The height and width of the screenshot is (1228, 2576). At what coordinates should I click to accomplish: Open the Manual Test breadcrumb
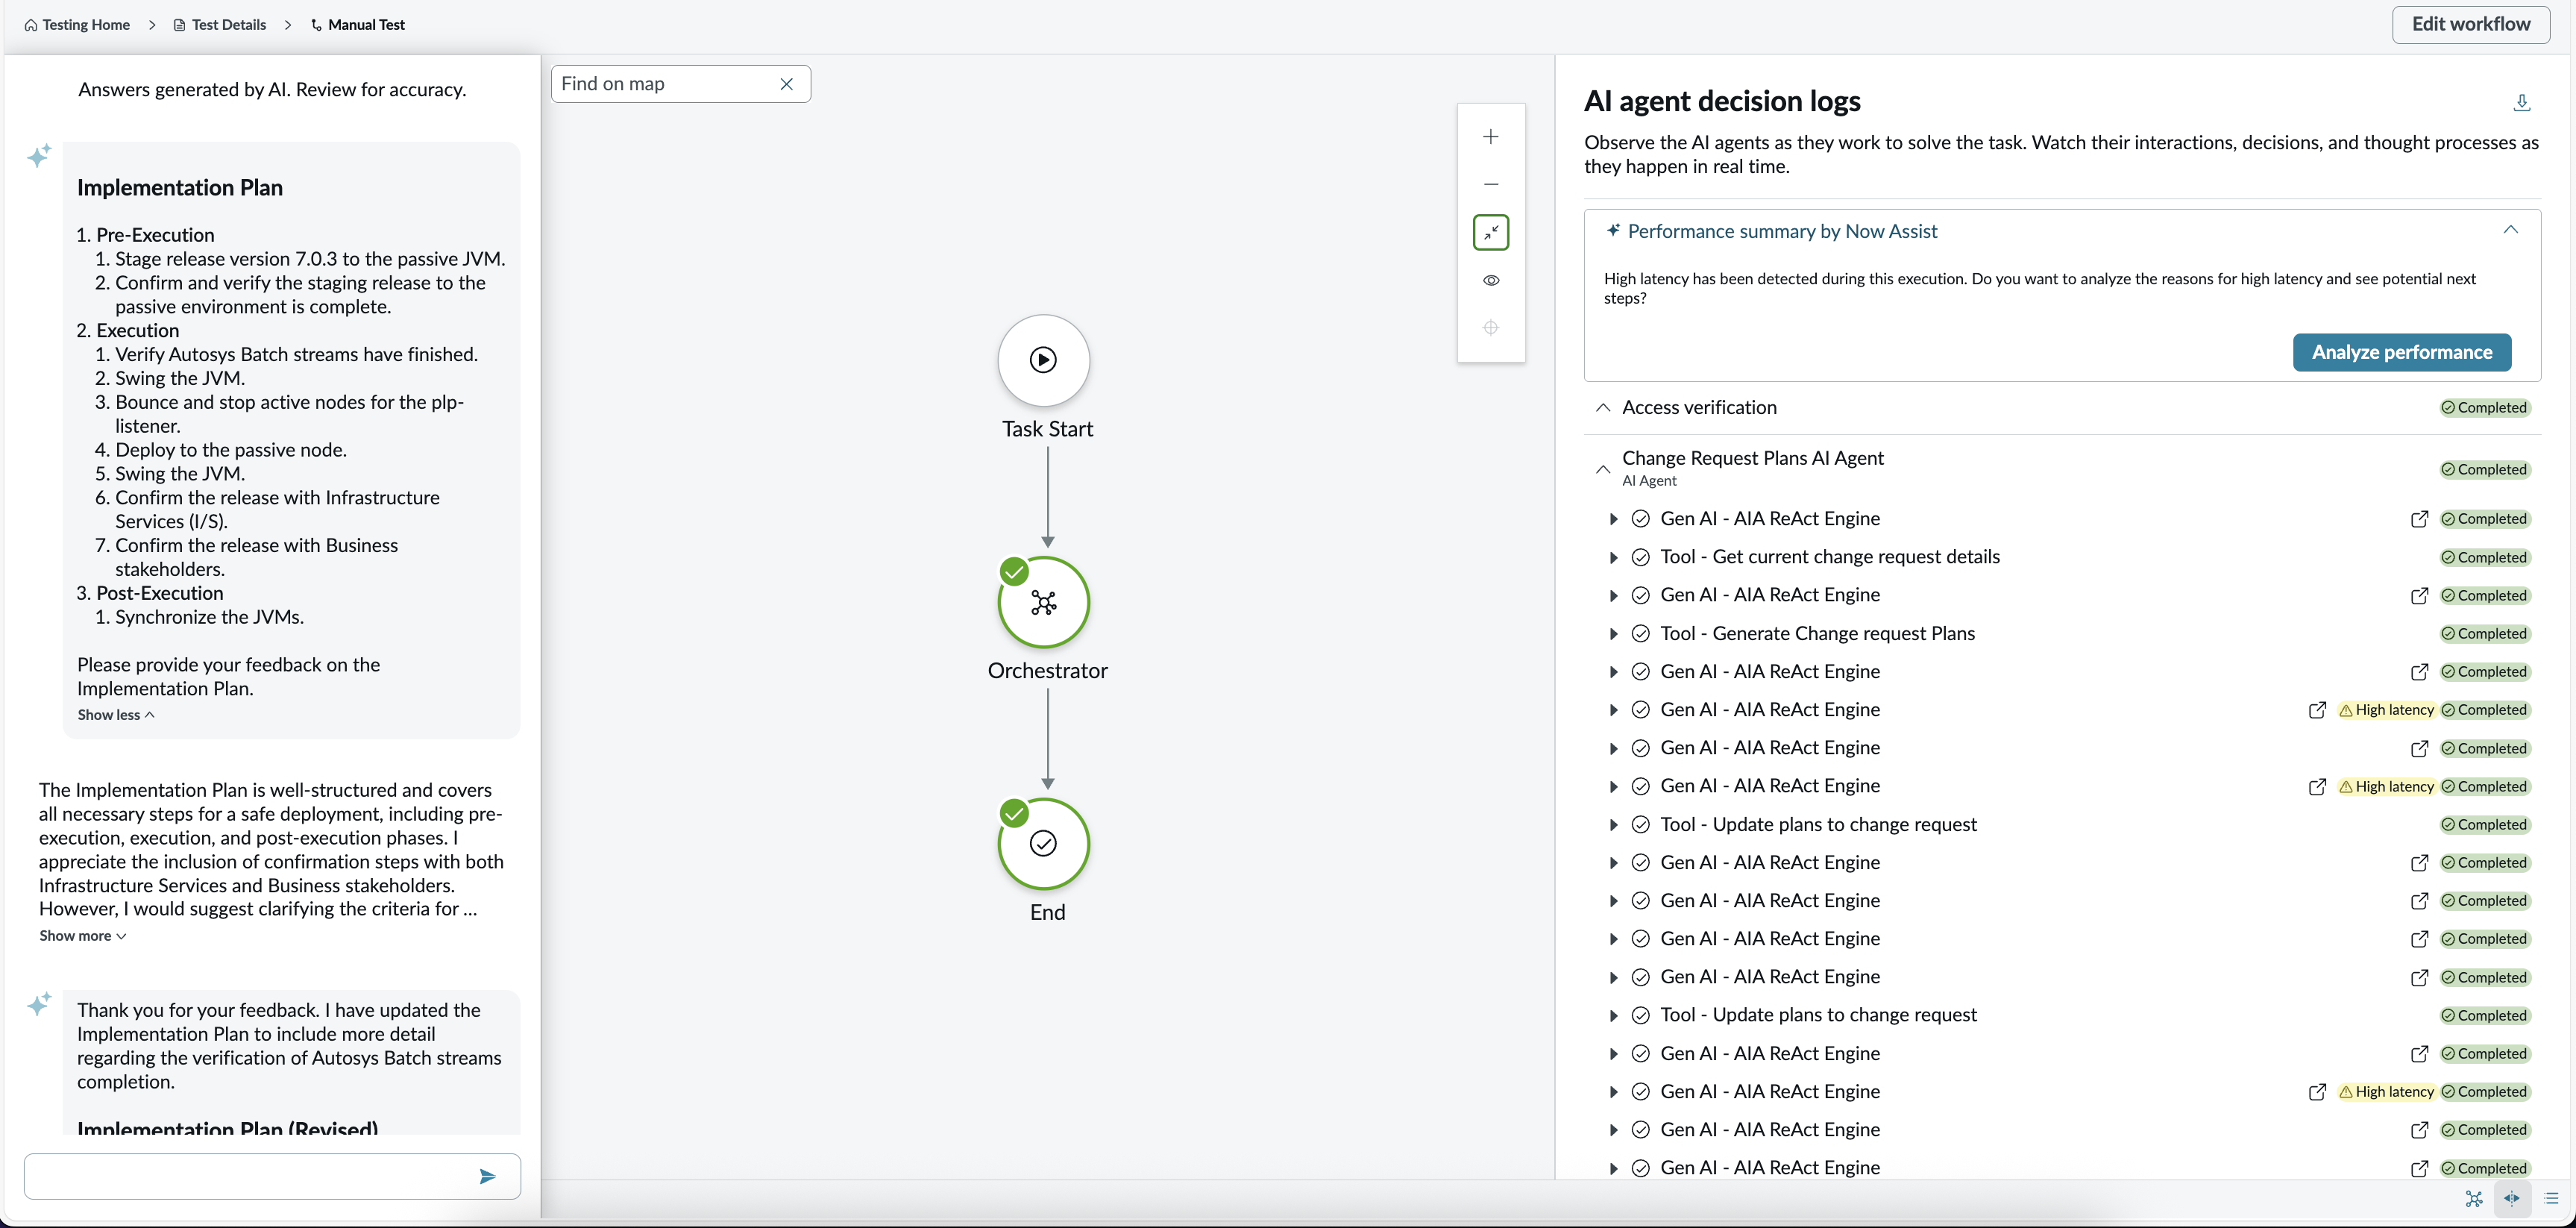[357, 25]
